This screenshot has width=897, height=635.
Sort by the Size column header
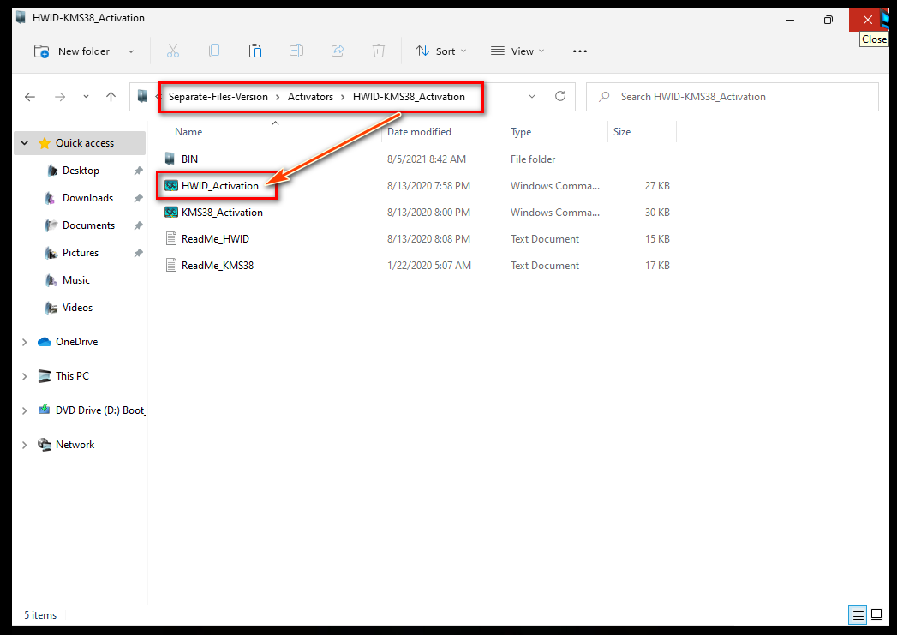(x=622, y=132)
